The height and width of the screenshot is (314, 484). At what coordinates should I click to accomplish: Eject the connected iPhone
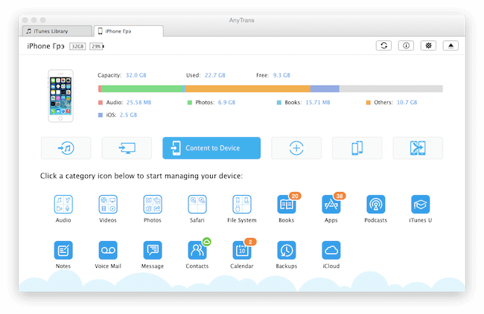point(450,45)
